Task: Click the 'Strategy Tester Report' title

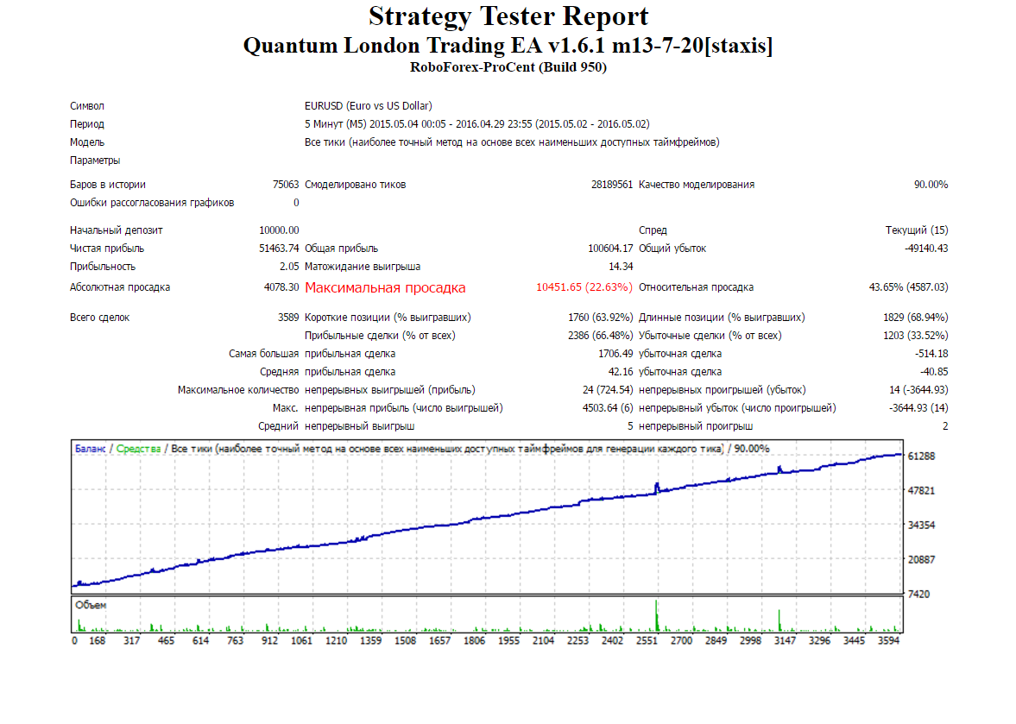Action: tap(508, 16)
